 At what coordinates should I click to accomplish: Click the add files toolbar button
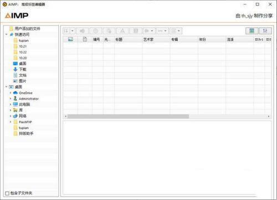tap(66, 31)
